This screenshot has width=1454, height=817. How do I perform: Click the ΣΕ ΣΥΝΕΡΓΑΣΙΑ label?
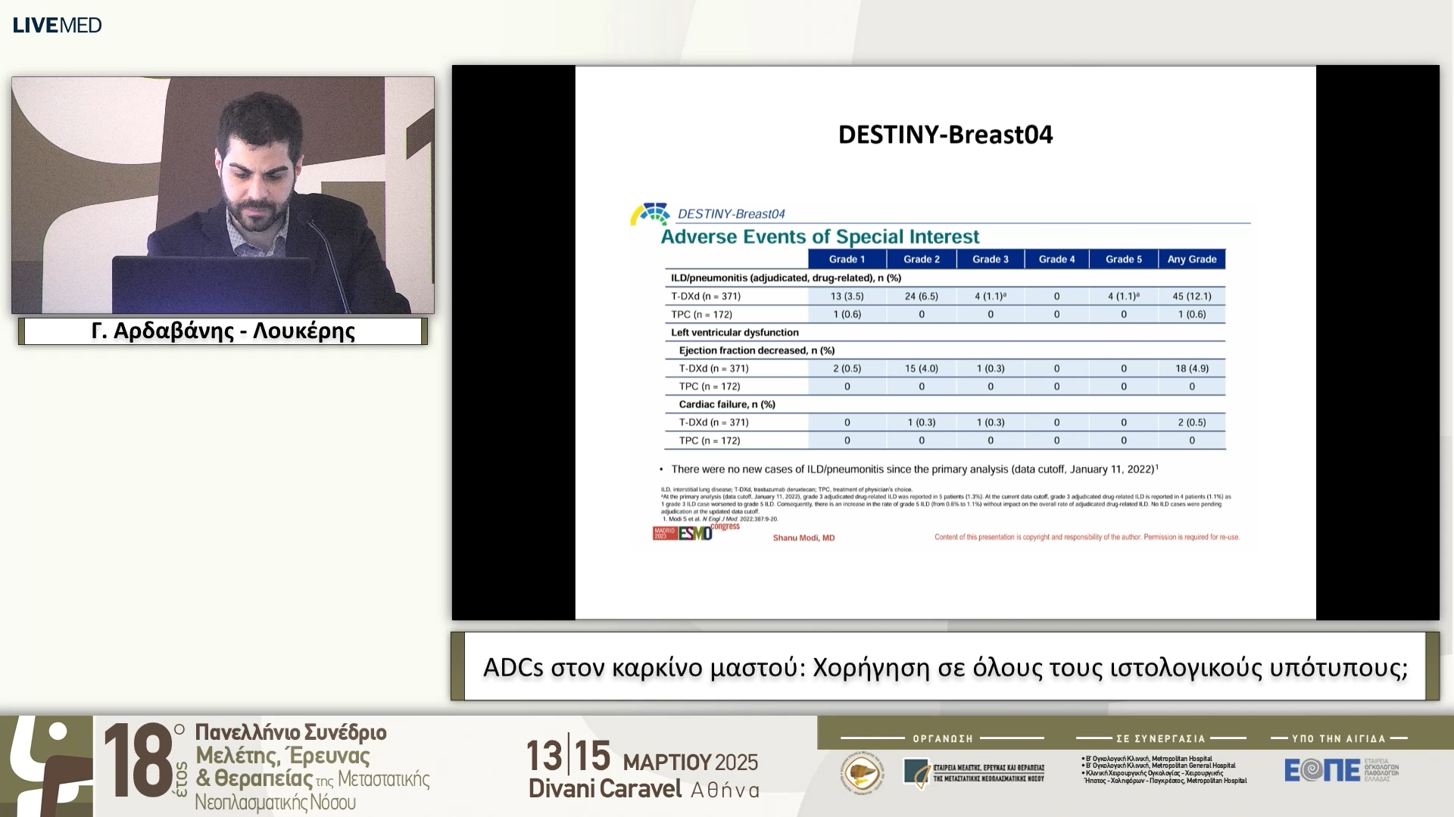click(x=1161, y=738)
